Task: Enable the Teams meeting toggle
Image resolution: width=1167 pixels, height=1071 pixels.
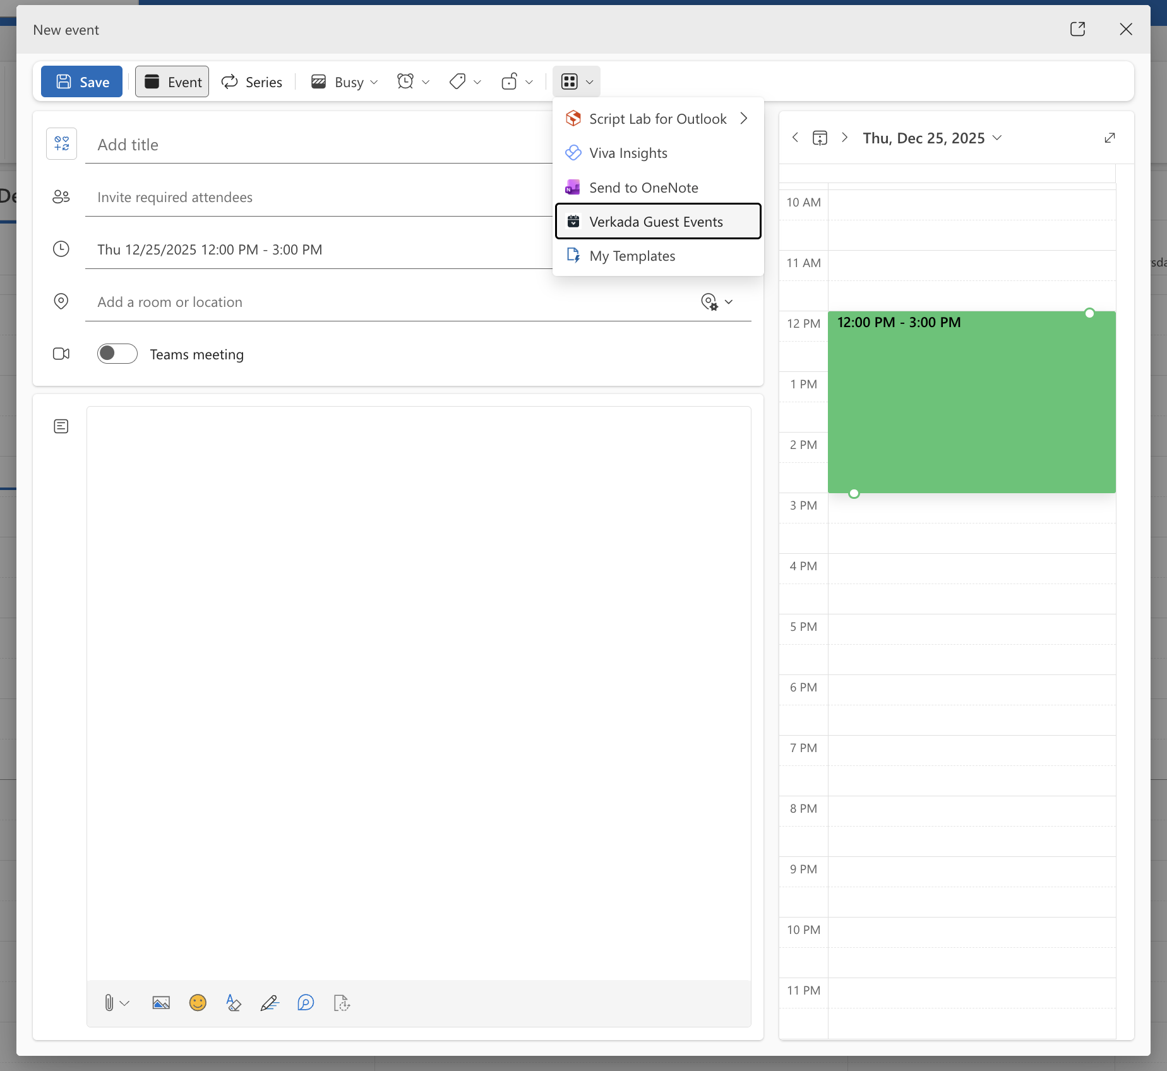Action: 117,354
